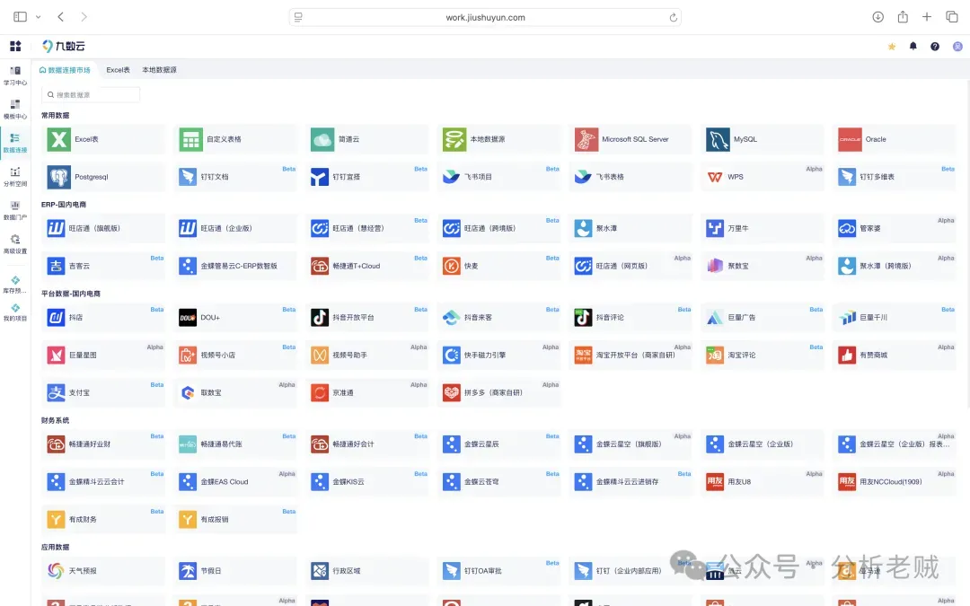The width and height of the screenshot is (970, 606).
Task: Open the 快手磁力引擎 card
Action: tap(498, 355)
